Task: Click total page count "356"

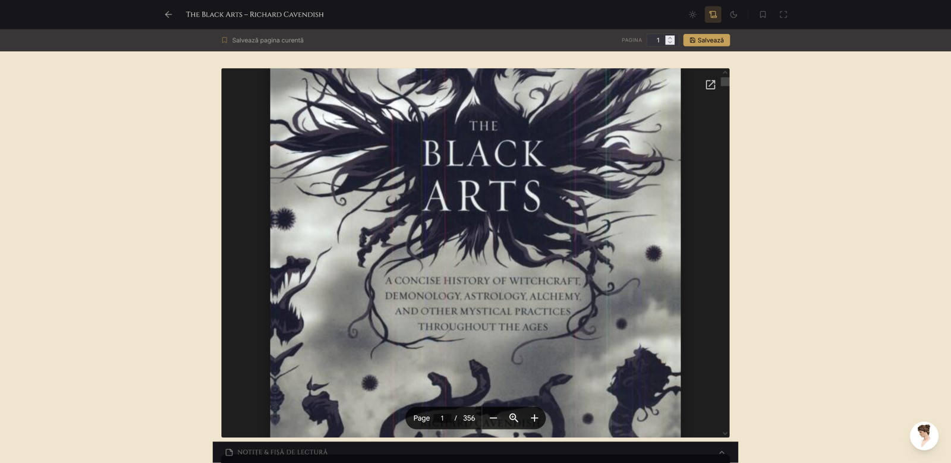Action: click(469, 418)
